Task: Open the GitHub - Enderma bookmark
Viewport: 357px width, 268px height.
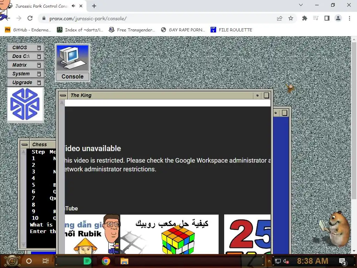Action: [28, 30]
